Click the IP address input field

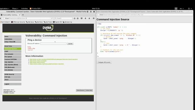[x=53, y=44]
